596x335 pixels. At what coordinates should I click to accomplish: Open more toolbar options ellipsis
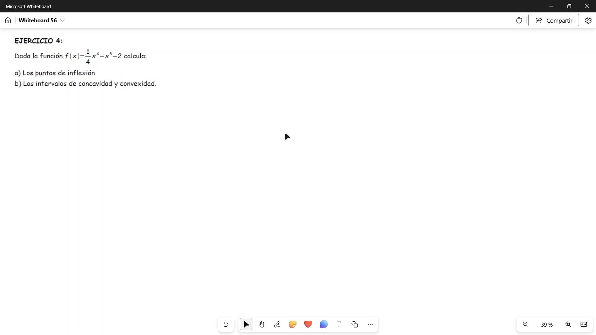point(370,324)
